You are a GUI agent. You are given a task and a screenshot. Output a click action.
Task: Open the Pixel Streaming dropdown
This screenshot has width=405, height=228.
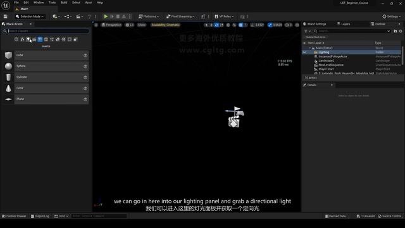point(180,16)
